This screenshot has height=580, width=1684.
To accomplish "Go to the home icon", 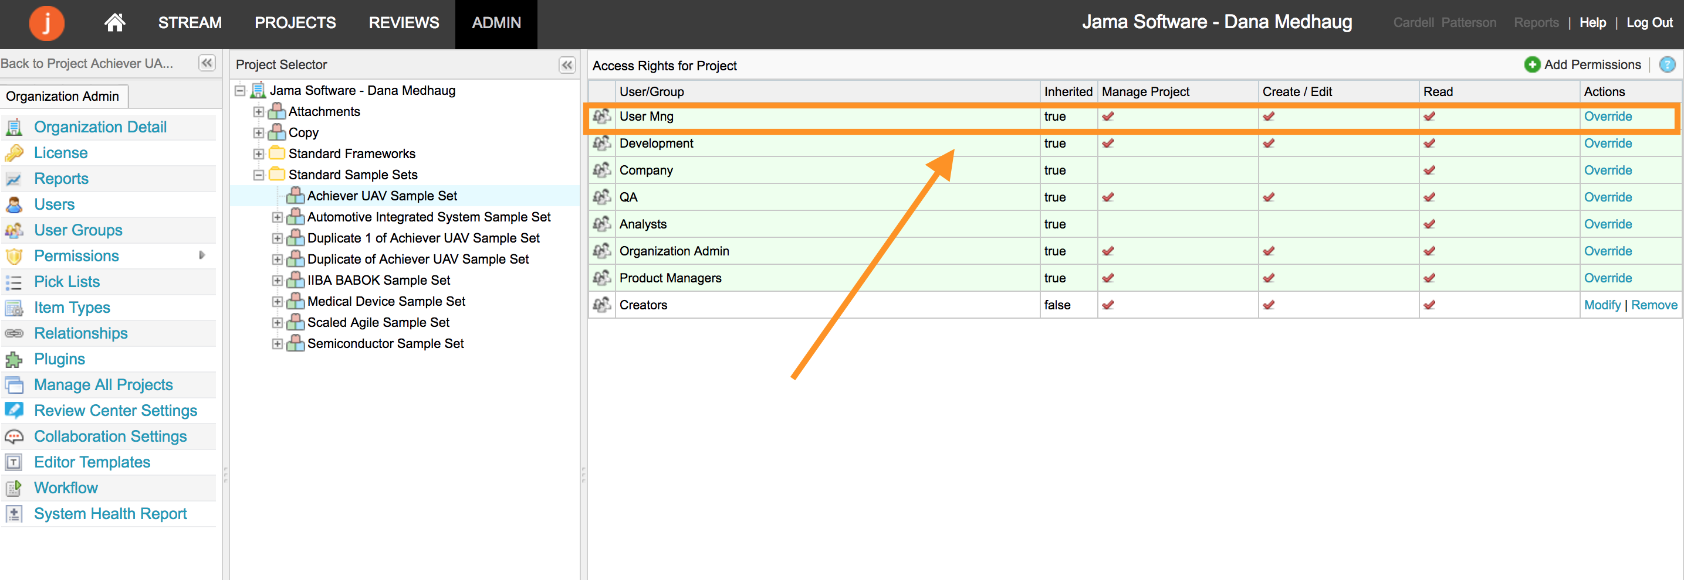I will (114, 23).
